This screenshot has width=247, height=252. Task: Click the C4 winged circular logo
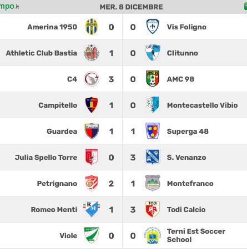pos(92,79)
